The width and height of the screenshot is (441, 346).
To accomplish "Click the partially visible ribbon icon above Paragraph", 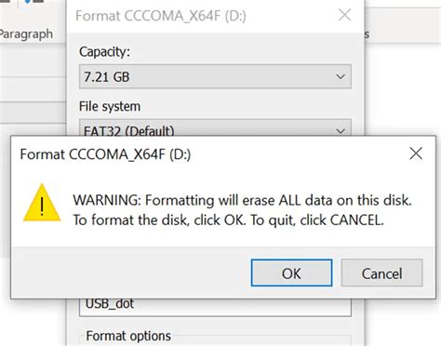I will [x=33, y=2].
